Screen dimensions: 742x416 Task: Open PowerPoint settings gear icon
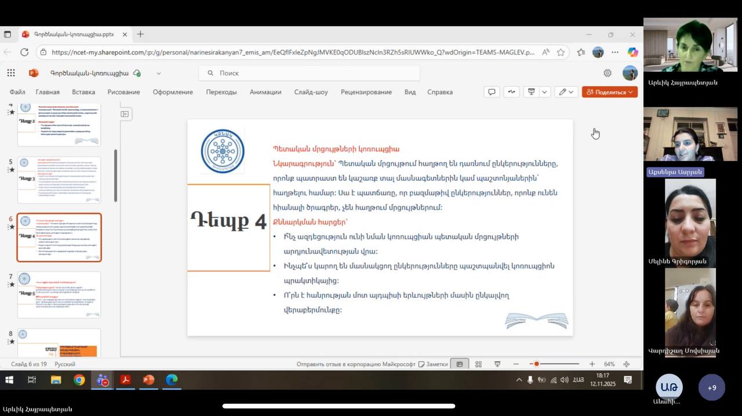click(607, 73)
